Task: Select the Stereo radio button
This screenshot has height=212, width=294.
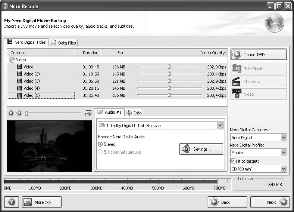Action: [100, 144]
